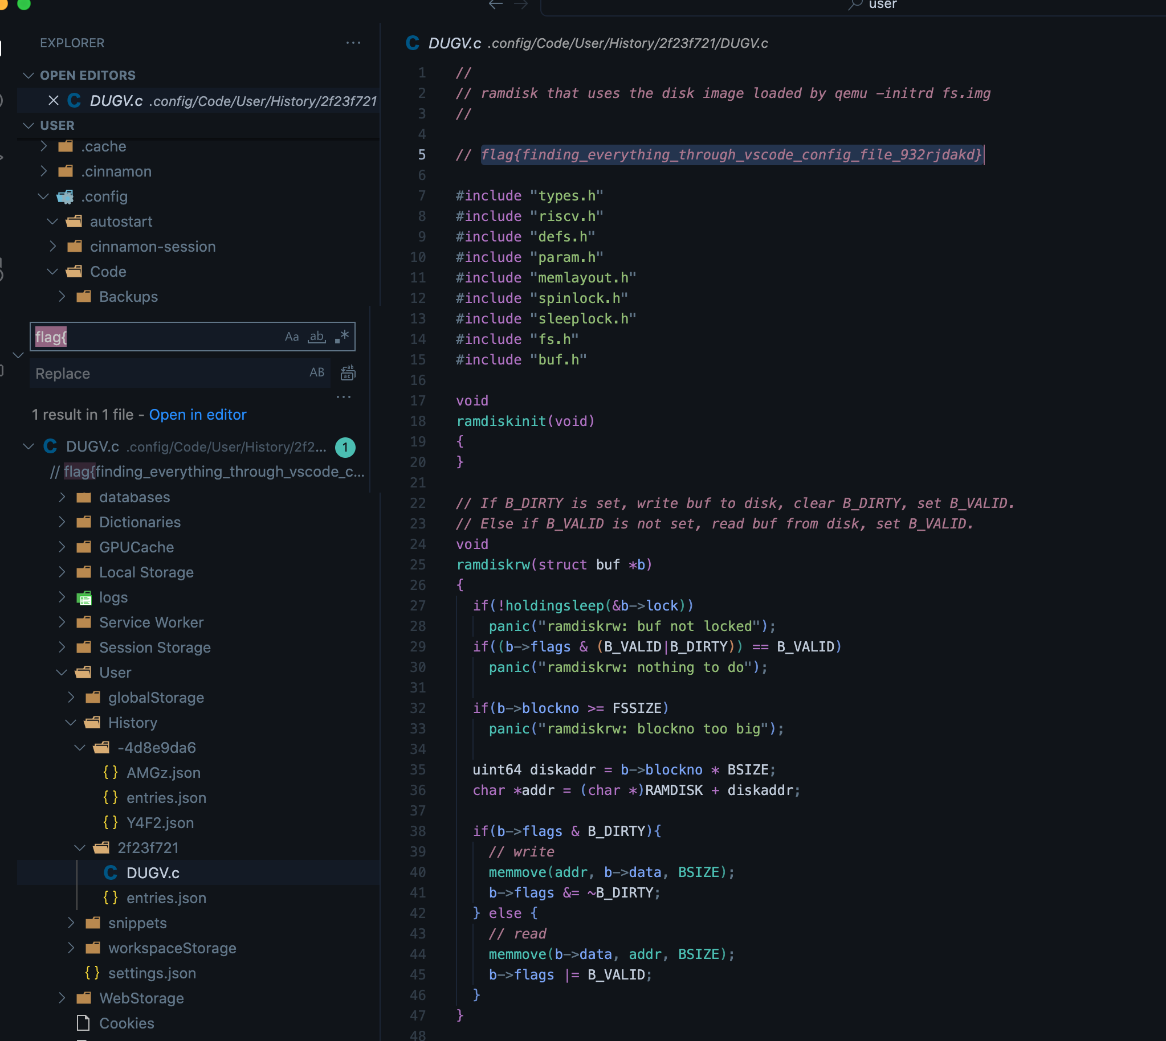This screenshot has height=1041, width=1166.
Task: Click the ramdiskrw function name
Action: click(x=493, y=565)
